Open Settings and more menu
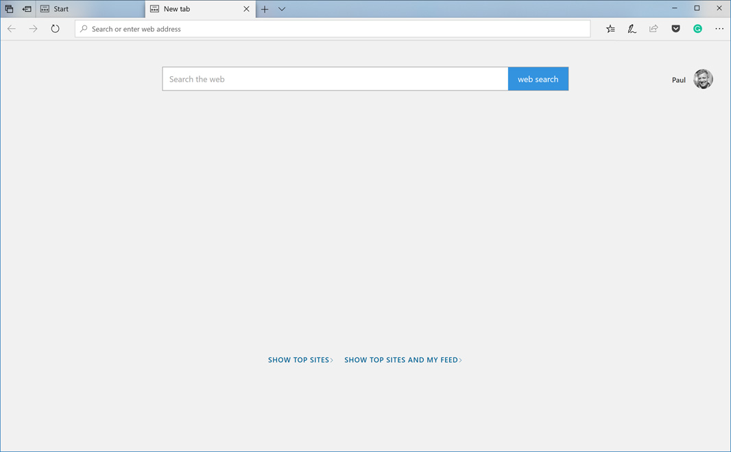Screen dimensions: 731x452 (719, 29)
